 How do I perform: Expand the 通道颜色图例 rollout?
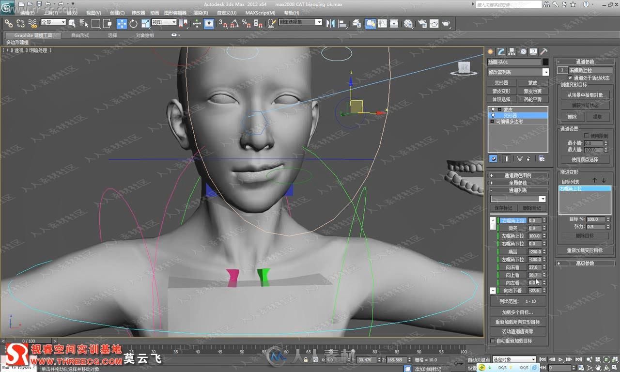click(518, 175)
